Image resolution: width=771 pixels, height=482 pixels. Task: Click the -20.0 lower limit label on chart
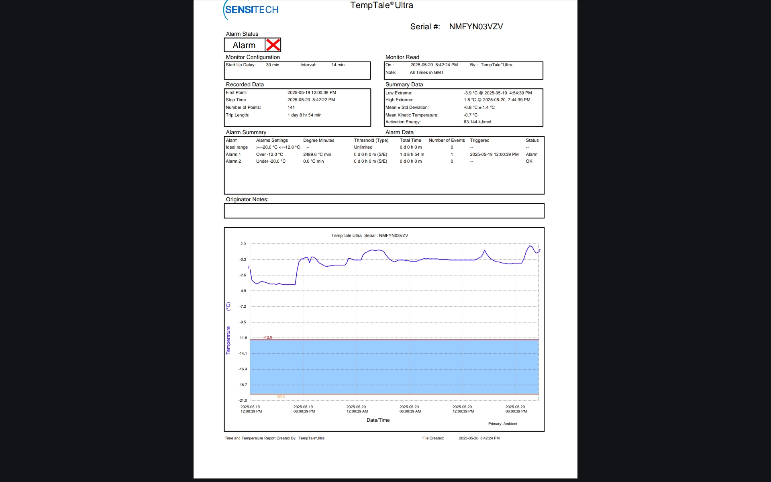pyautogui.click(x=280, y=397)
